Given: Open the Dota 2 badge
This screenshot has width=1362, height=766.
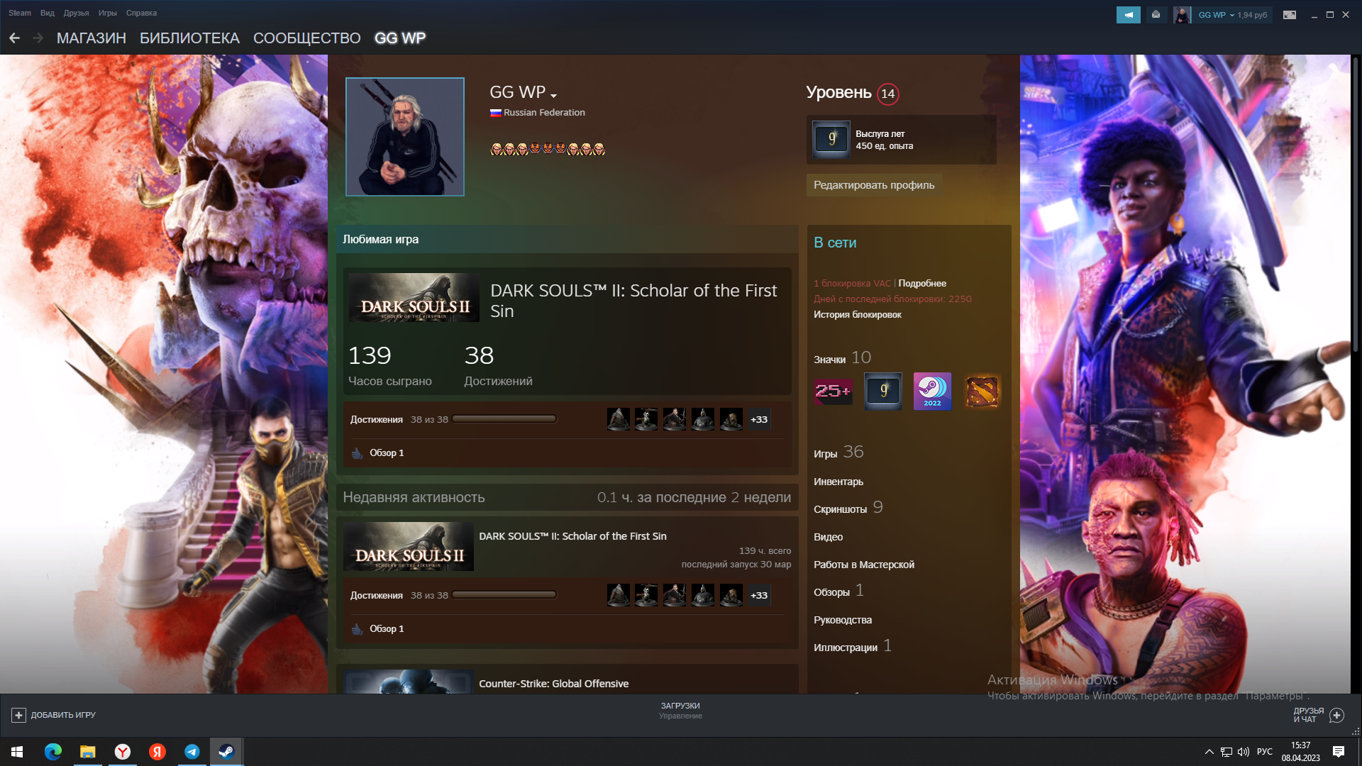Looking at the screenshot, I should click(982, 391).
